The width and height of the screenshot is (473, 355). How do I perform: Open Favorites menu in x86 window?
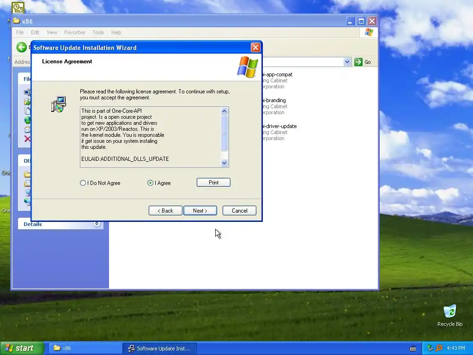pos(74,32)
